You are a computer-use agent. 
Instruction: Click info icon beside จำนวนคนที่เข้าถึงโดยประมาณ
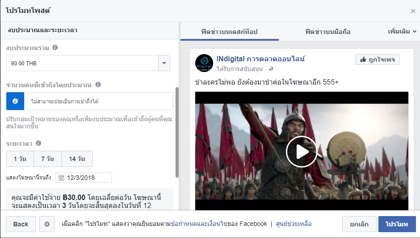pyautogui.click(x=98, y=85)
